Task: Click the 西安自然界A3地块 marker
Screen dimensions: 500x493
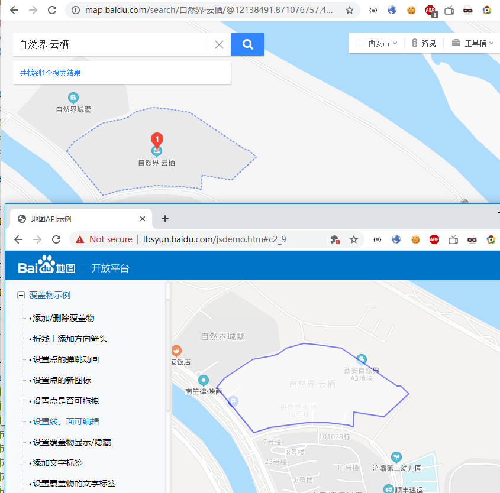Action: tap(362, 359)
